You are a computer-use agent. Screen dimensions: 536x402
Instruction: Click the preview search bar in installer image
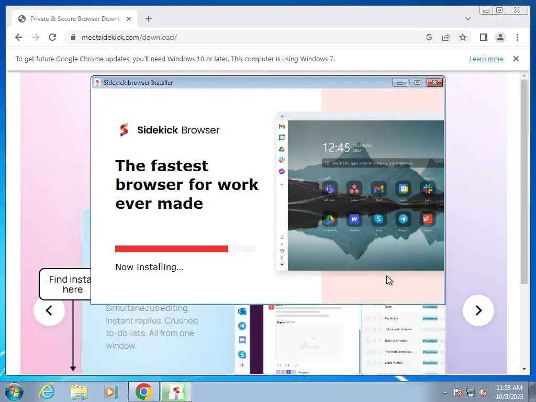[x=383, y=163]
